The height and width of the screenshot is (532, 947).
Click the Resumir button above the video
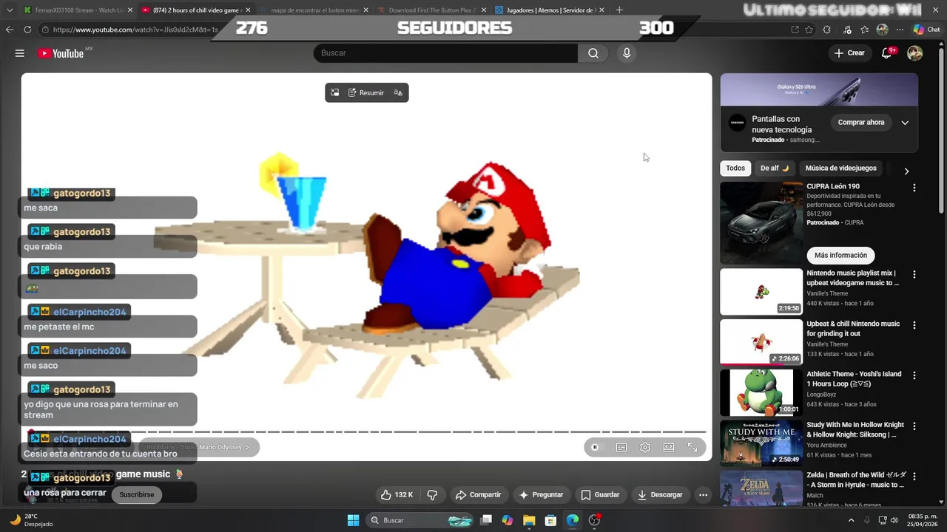pyautogui.click(x=366, y=92)
